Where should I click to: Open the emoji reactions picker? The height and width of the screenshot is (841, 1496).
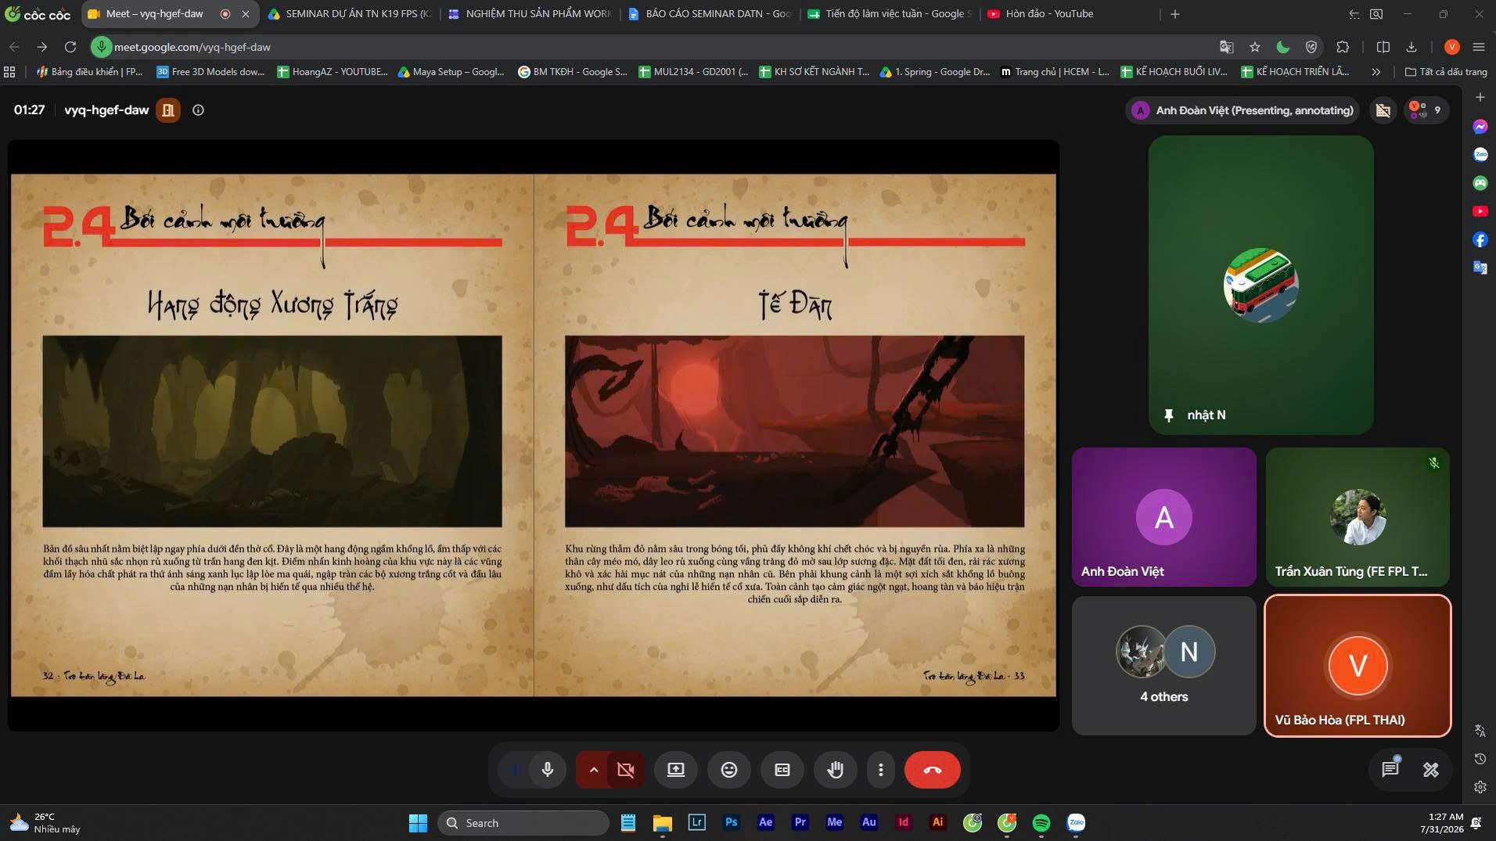[728, 770]
